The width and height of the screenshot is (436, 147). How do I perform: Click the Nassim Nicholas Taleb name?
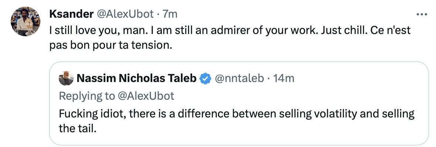137,79
